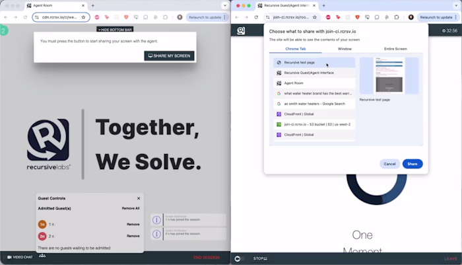
Task: Open profile avatar in guest window
Action: point(411,17)
